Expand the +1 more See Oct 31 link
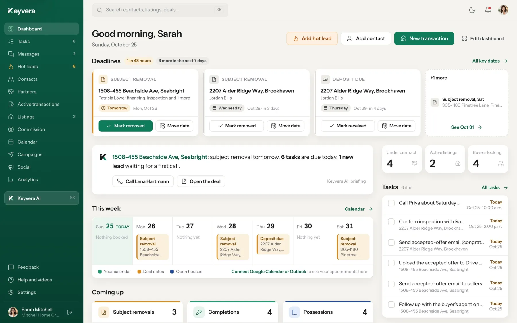The width and height of the screenshot is (517, 323). pos(466,127)
